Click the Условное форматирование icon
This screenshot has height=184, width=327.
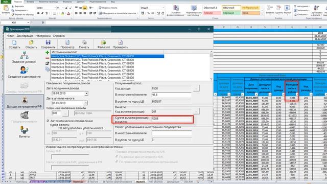176,8
